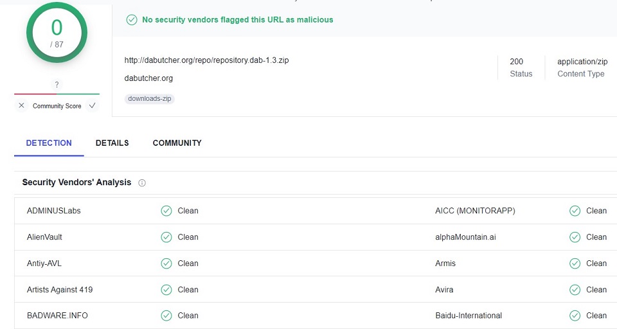Click the Clean check icon for AlienVault
617x329 pixels.
(x=166, y=237)
